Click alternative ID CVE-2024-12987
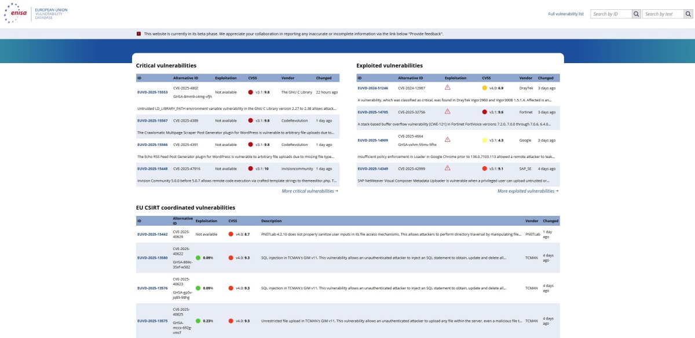695x338 pixels. pyautogui.click(x=411, y=88)
